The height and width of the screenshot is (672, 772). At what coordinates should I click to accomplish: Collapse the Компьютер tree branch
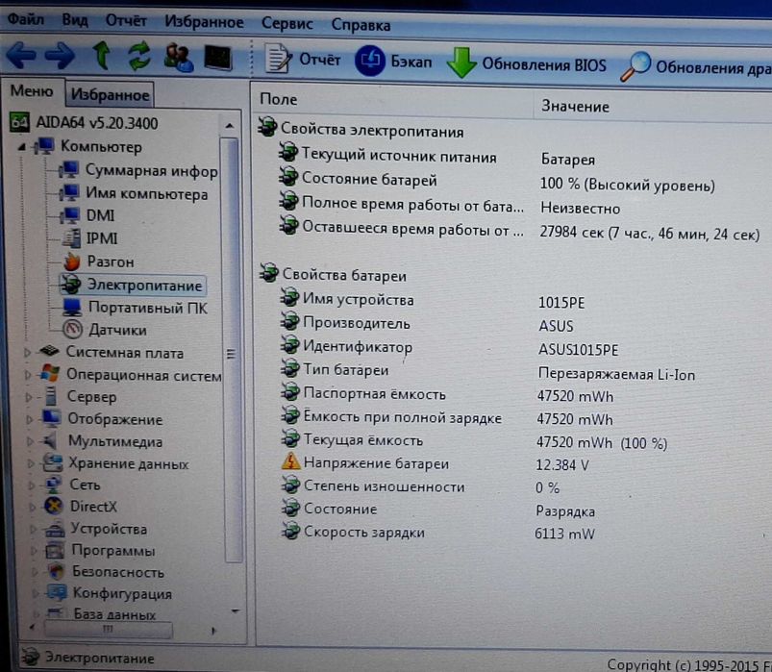click(22, 147)
